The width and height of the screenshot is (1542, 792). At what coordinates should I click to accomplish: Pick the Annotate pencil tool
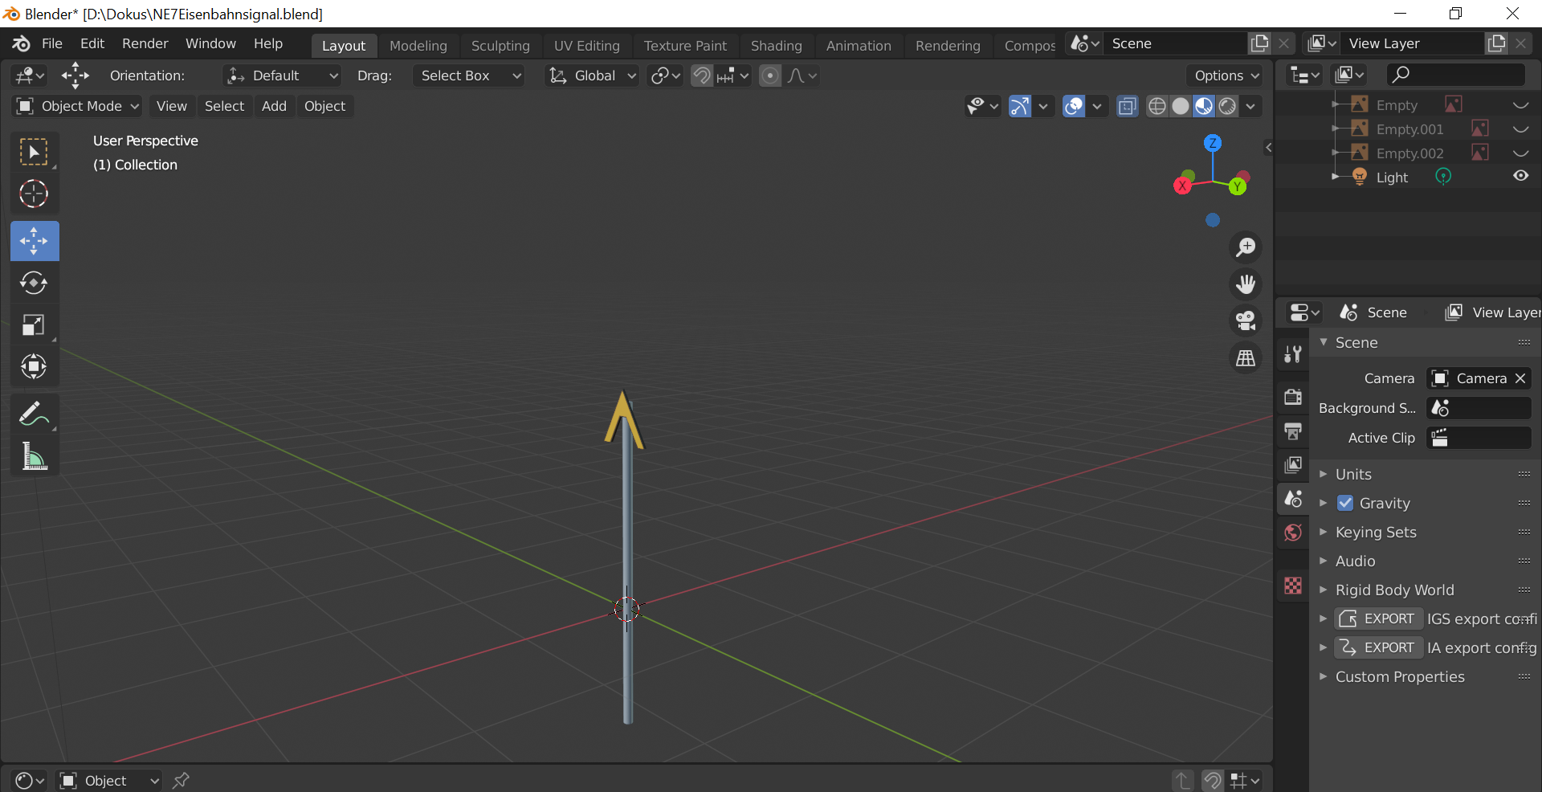tap(34, 414)
